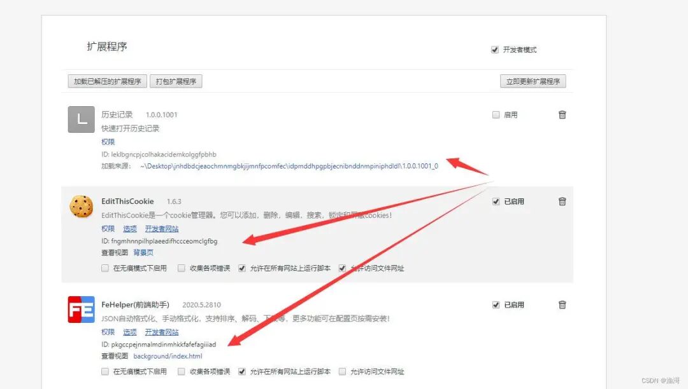Uncheck 允许在所有网站上运行脚本 for EditThisCookie

click(242, 268)
